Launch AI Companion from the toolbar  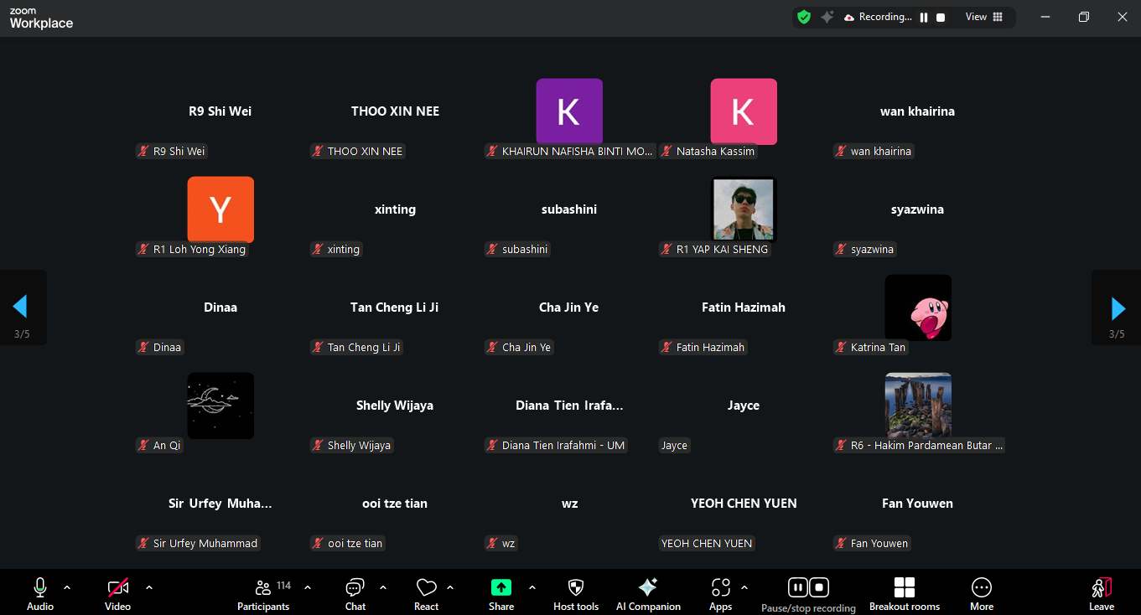(x=647, y=593)
